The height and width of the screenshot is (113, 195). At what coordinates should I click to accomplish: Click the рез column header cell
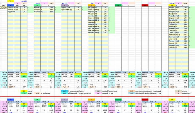[17, 6]
